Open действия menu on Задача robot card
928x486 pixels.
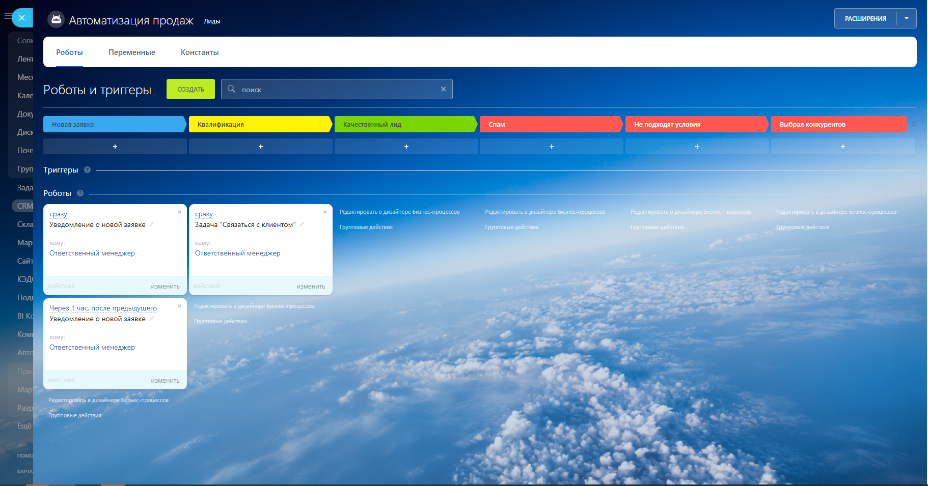[207, 286]
